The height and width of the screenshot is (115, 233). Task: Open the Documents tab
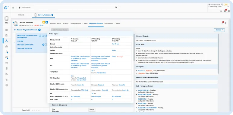click(x=109, y=23)
